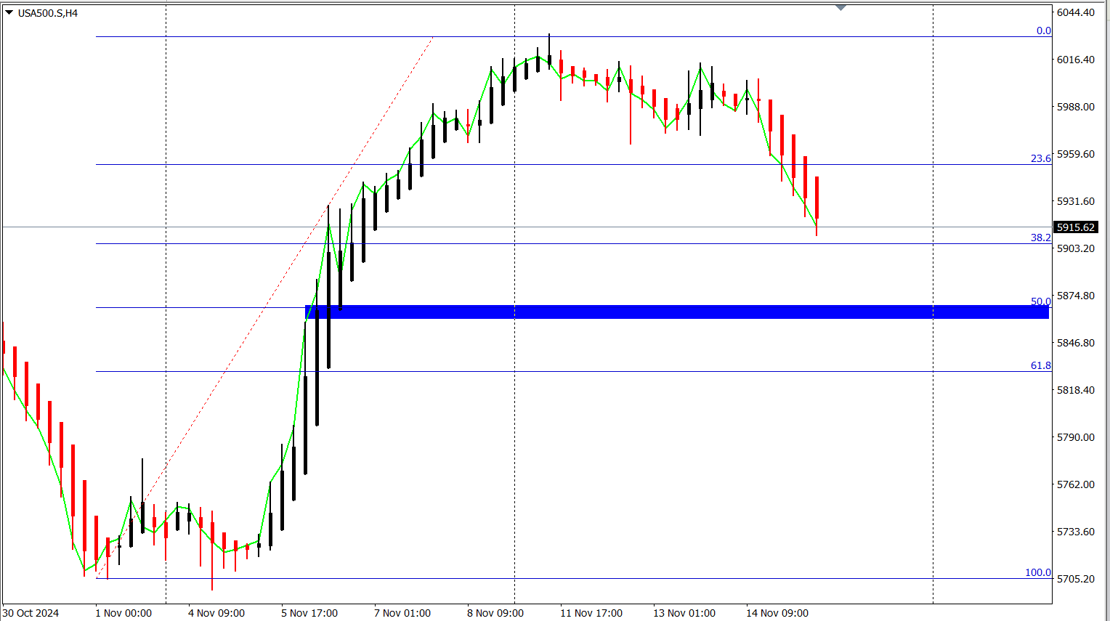Click the 14 Nov 09:00 time label
The width and height of the screenshot is (1110, 621).
tap(777, 613)
